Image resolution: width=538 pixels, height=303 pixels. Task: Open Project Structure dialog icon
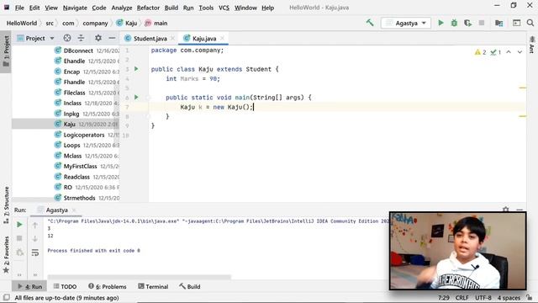[x=498, y=23]
